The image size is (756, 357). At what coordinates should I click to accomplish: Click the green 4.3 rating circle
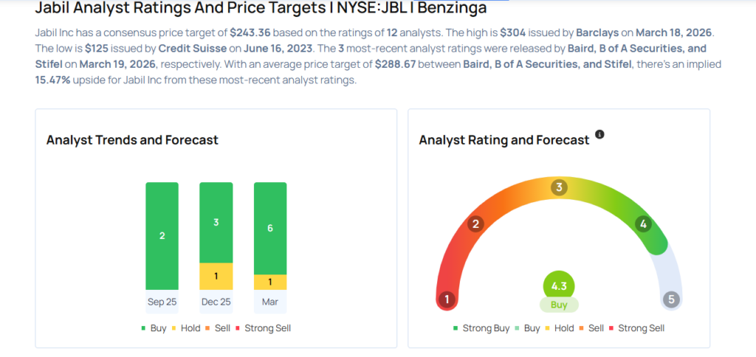pos(559,285)
